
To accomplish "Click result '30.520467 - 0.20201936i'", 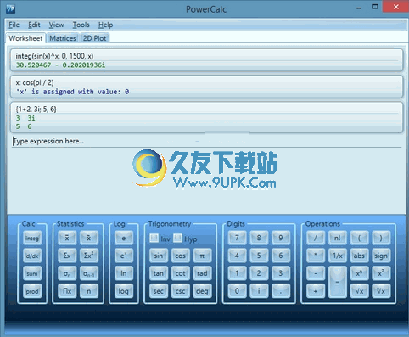I will [60, 65].
